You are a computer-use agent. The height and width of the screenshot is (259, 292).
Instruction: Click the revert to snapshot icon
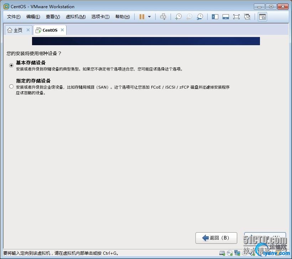(x=189, y=17)
